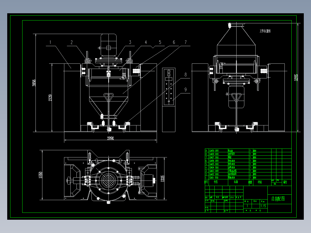Click the CM06 000 parts list cell
The width and height of the screenshot is (311, 233).
tap(214, 161)
